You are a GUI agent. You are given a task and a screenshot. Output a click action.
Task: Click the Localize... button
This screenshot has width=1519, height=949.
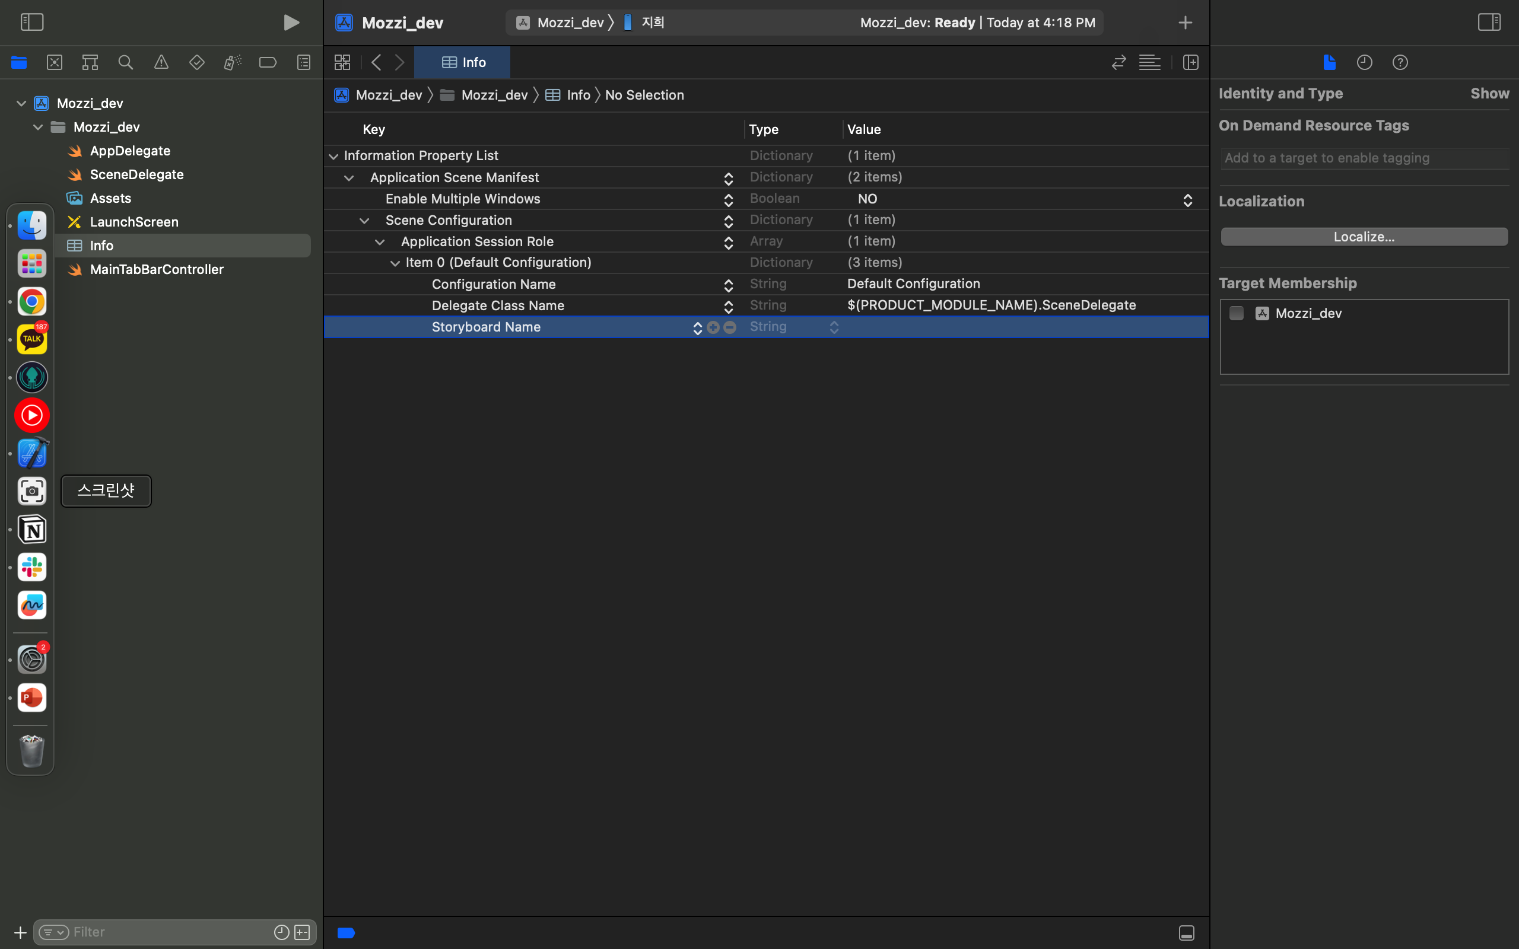click(1364, 237)
